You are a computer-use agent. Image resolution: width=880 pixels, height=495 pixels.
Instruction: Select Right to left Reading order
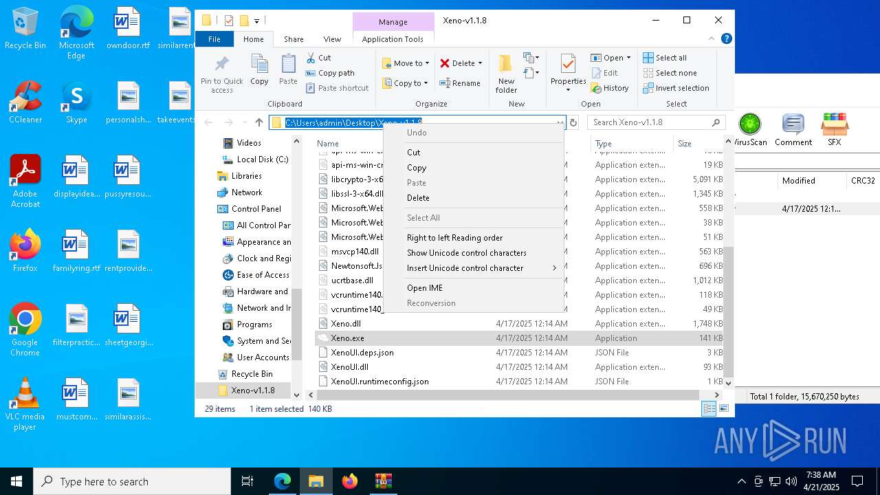tap(473, 238)
